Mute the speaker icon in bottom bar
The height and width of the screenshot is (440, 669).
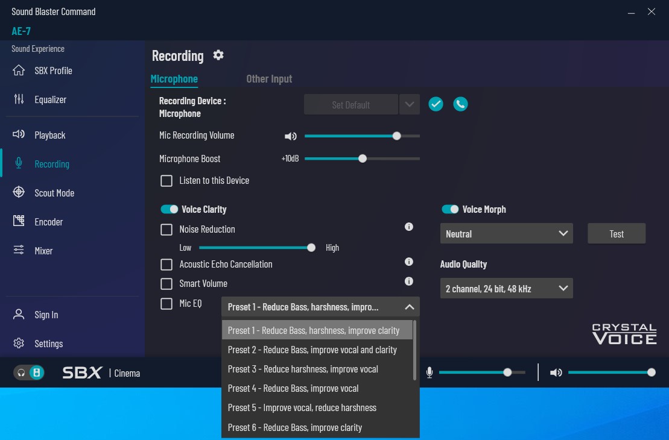(556, 372)
